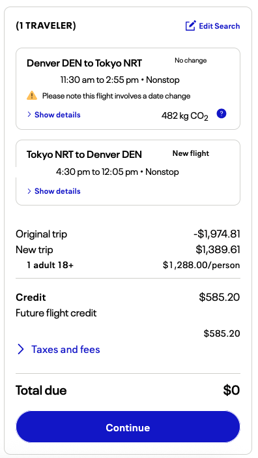Click the Future flight credit label
Image resolution: width=258 pixels, height=458 pixels.
click(x=56, y=313)
